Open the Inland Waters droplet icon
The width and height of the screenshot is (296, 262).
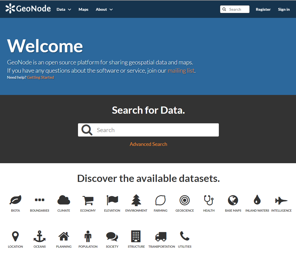[x=257, y=200]
